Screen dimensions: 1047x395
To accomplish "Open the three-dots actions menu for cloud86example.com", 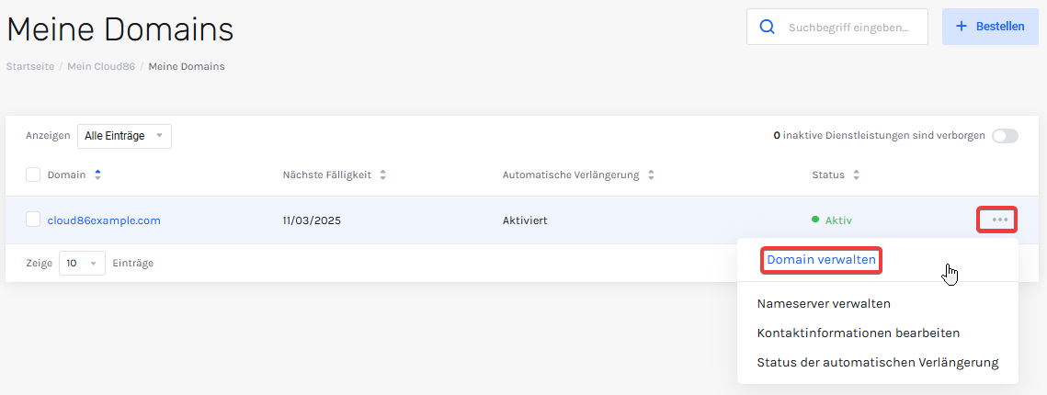I will tap(999, 220).
